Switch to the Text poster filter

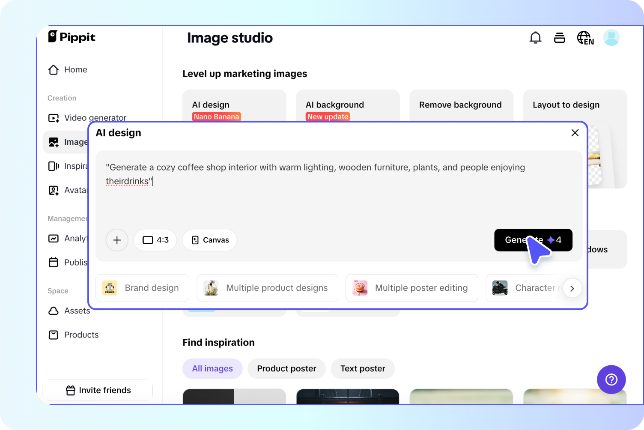click(362, 368)
